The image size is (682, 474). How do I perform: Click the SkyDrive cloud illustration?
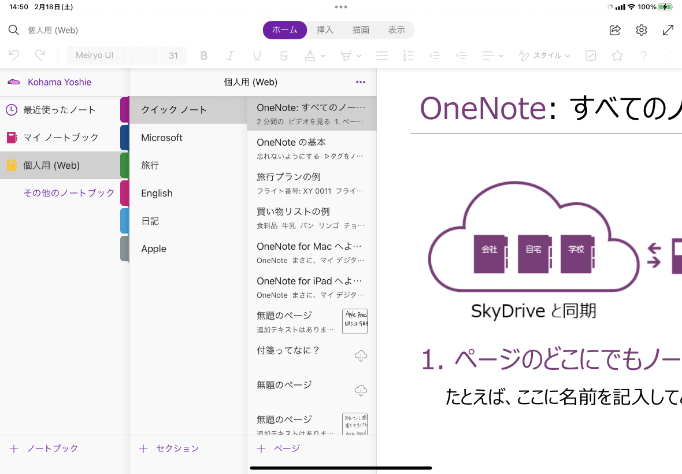[x=533, y=238]
